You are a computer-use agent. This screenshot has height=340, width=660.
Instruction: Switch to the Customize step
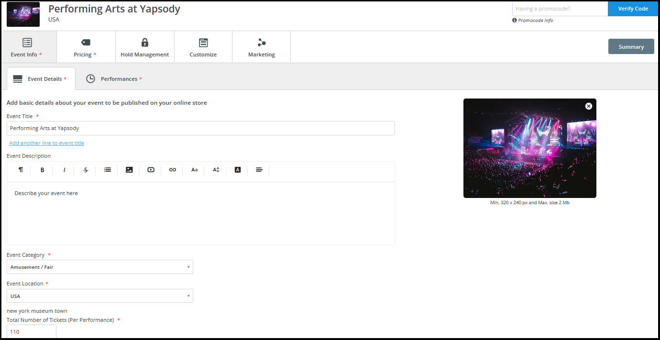coord(203,47)
